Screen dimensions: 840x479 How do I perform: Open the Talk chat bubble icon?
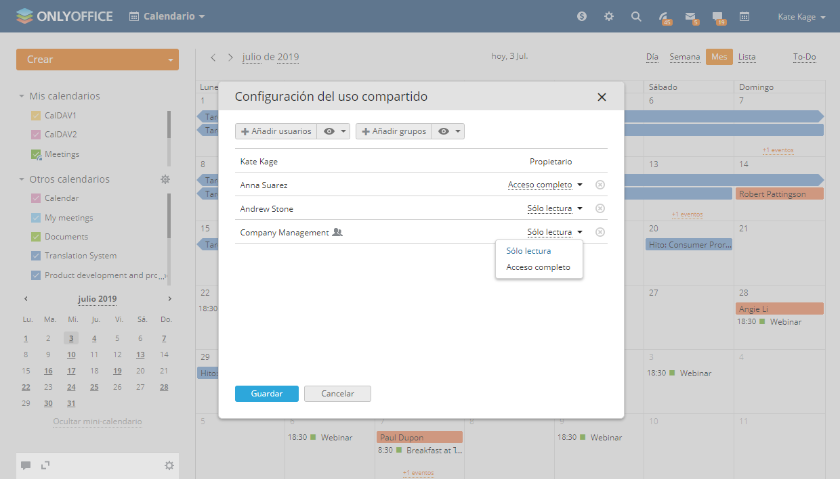click(x=717, y=16)
